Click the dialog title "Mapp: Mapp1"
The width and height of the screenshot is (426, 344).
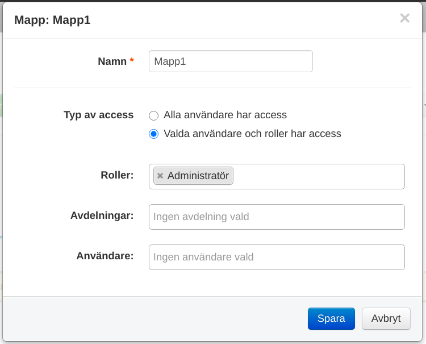click(52, 20)
